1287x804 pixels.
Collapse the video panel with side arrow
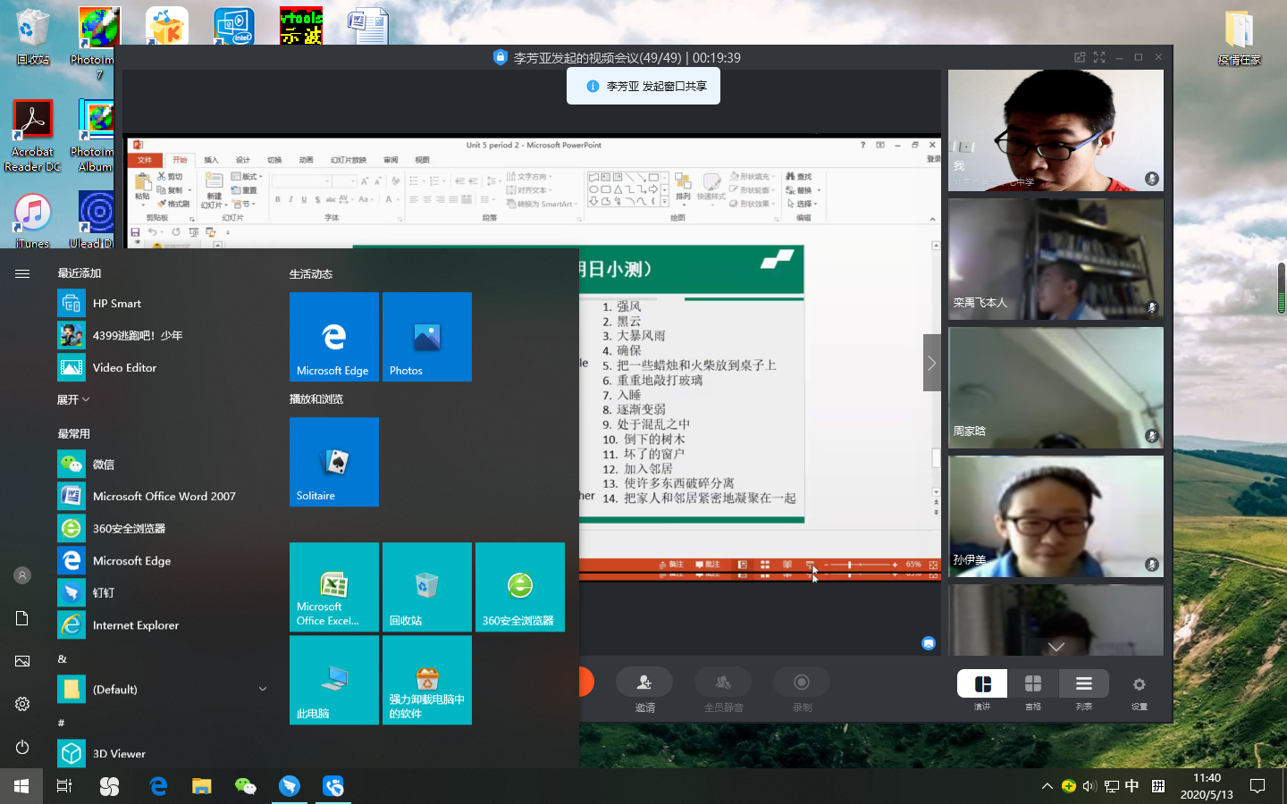coord(931,363)
